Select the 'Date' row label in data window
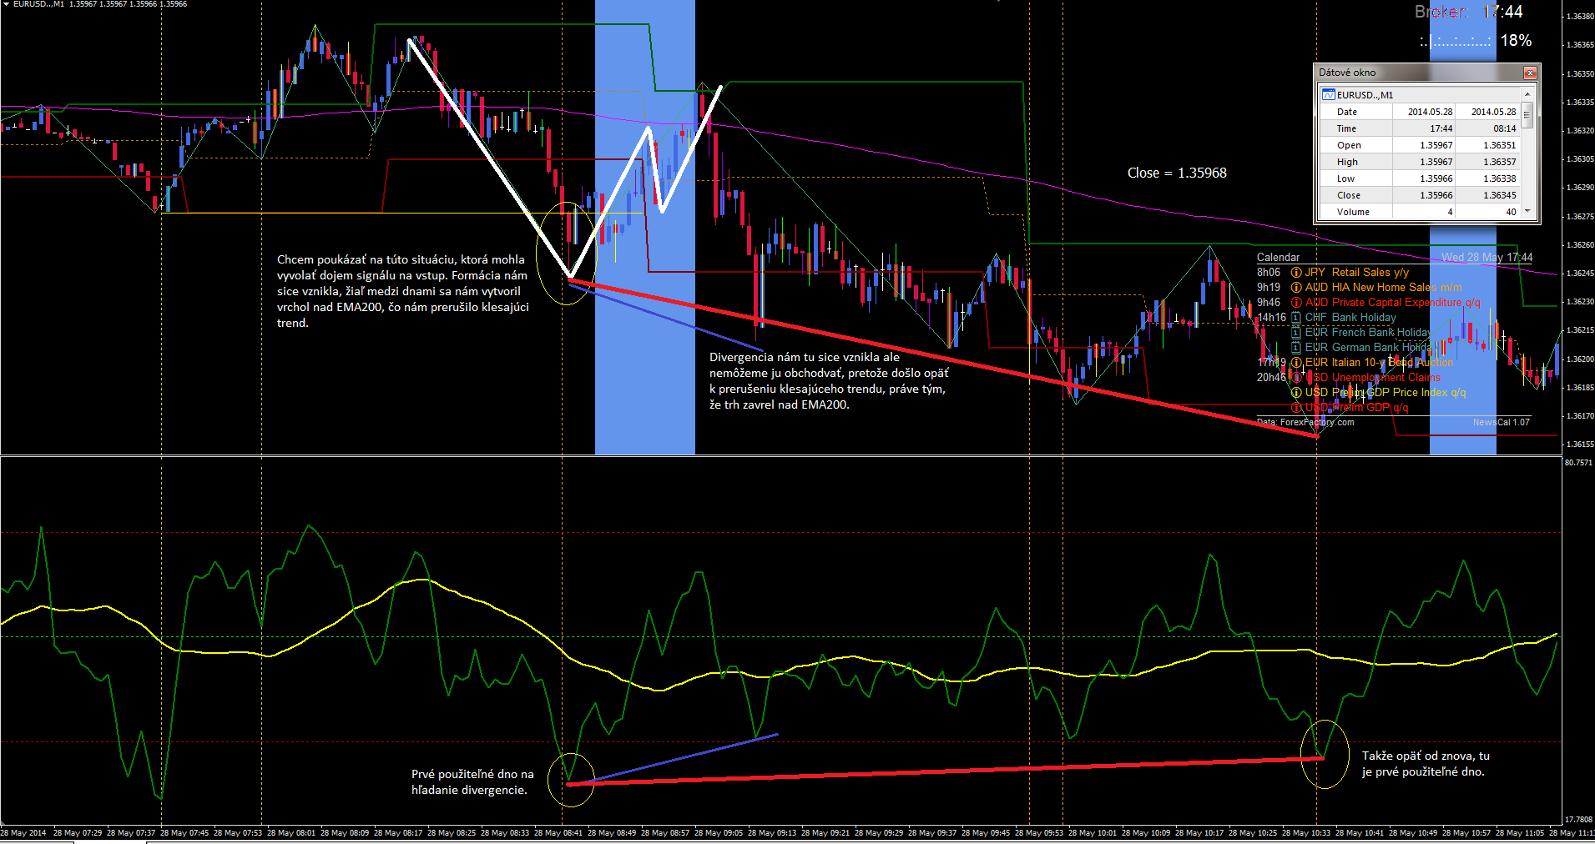The width and height of the screenshot is (1595, 844). point(1347,112)
